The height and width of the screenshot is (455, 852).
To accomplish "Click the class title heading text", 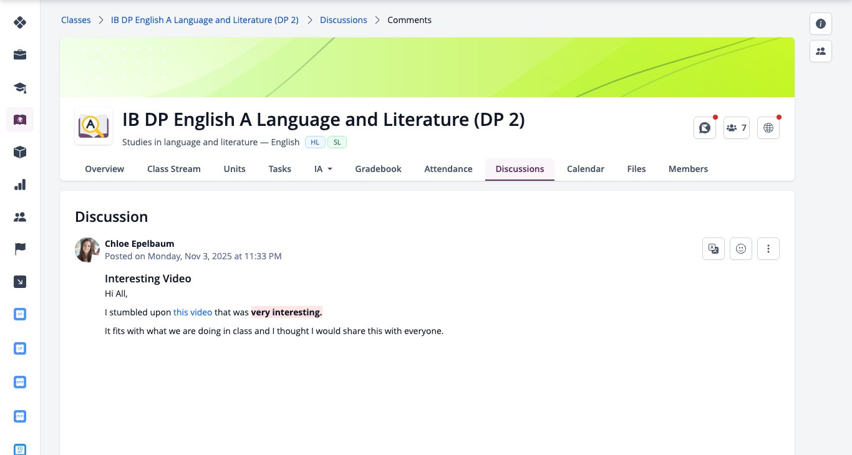I will coord(324,119).
